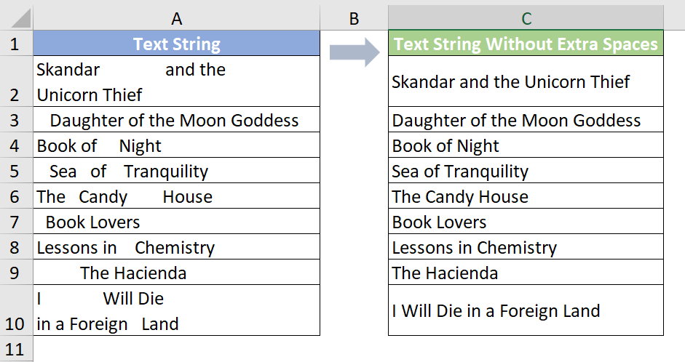Viewport: 685px width, 362px height.
Task: Click 'Lessons in Chemistry' cell in column A
Action: [x=176, y=247]
